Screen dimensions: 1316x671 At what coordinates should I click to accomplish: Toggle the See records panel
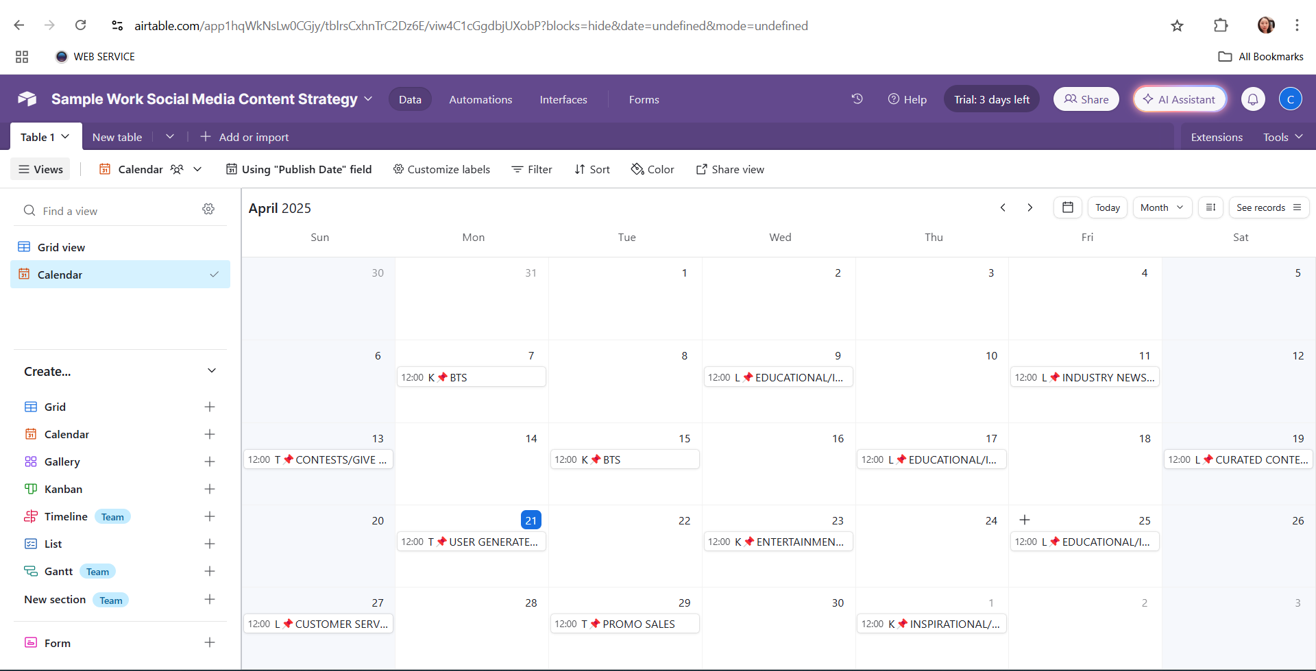(x=1268, y=207)
